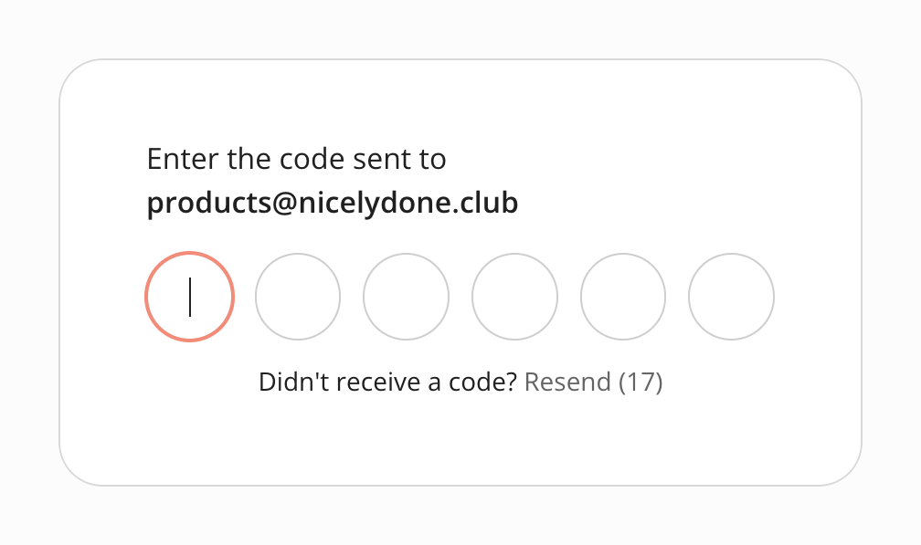
Task: Focus the sixth and last code circle
Action: 731,297
